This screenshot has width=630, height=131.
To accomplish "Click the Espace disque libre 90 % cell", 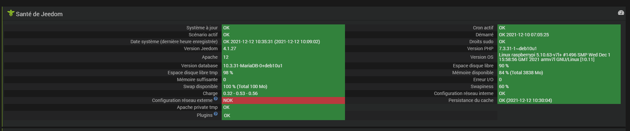I will 559,66.
